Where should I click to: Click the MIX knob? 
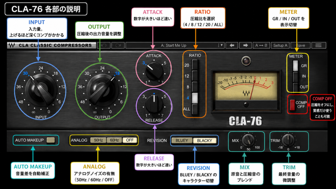[x=248, y=140]
